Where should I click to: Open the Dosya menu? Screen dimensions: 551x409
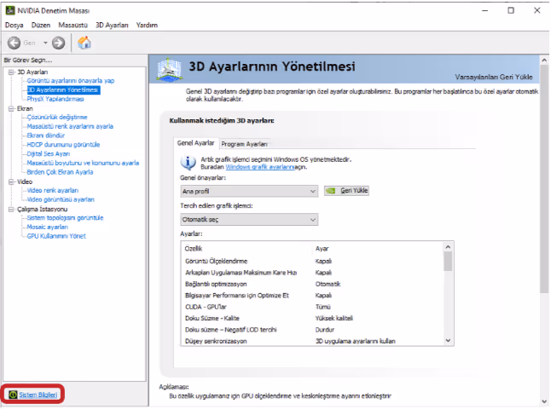tap(14, 25)
